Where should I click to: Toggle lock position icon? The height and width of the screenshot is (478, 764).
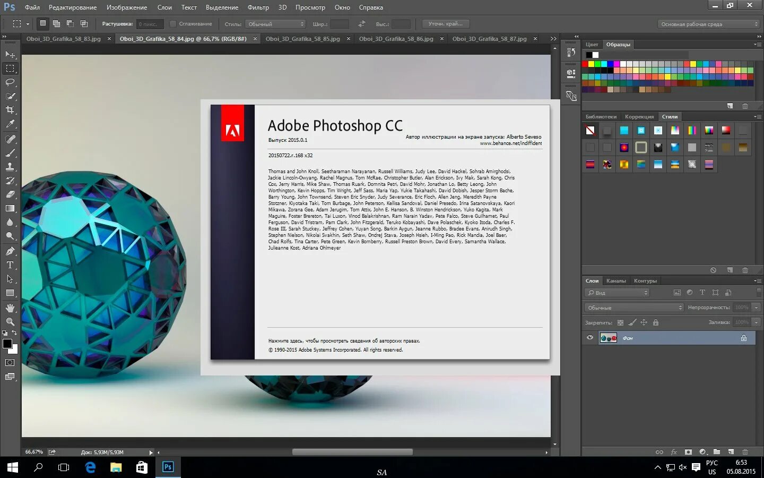click(644, 322)
